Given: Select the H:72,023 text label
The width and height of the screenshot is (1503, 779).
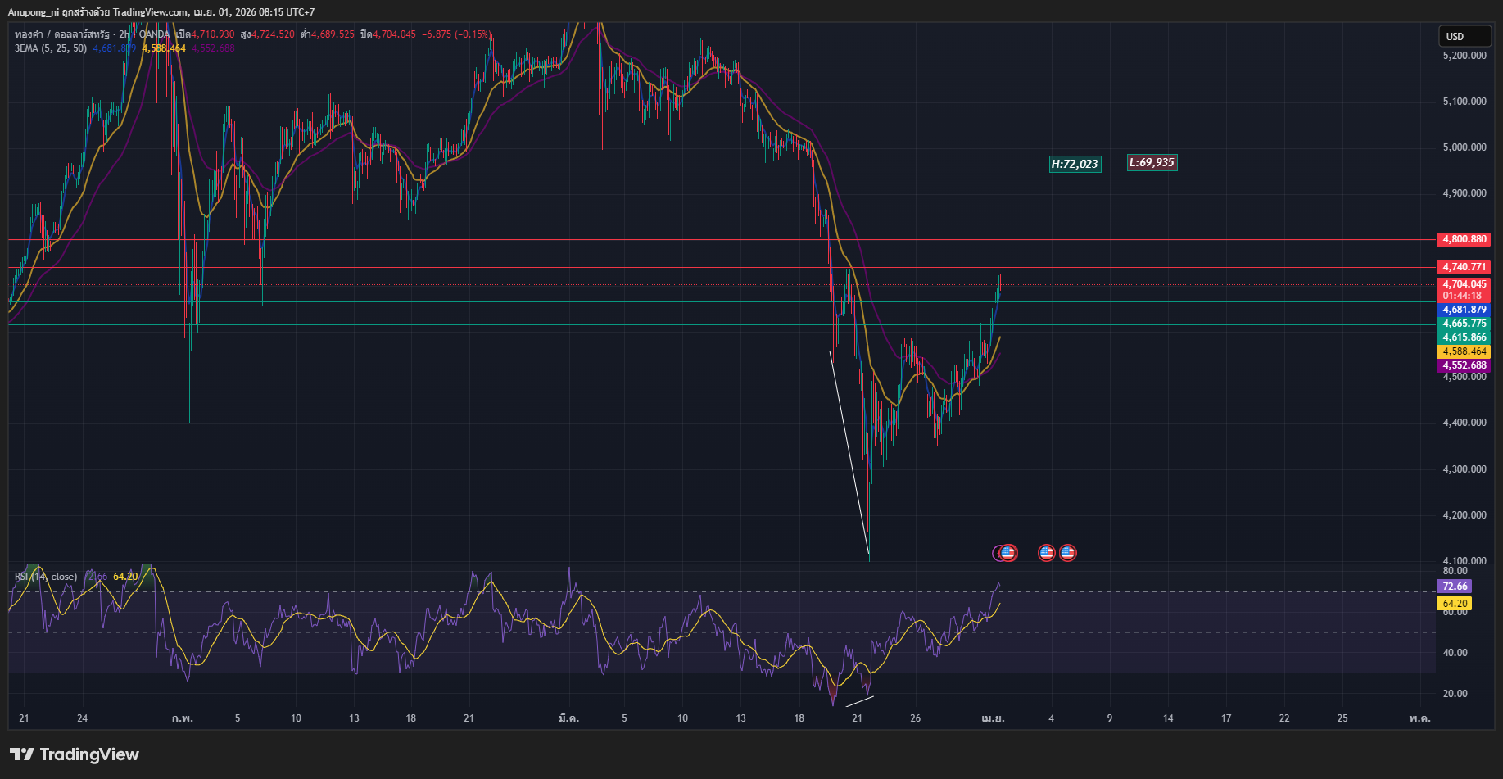Looking at the screenshot, I should coord(1075,164).
